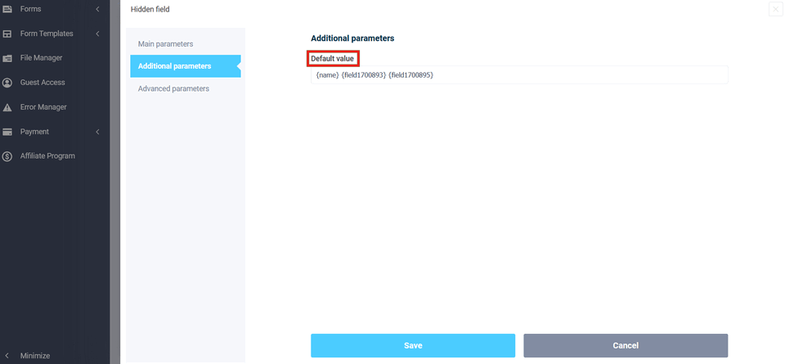Select the Guest Access user icon
Viewport: 785px width, 364px height.
(7, 83)
